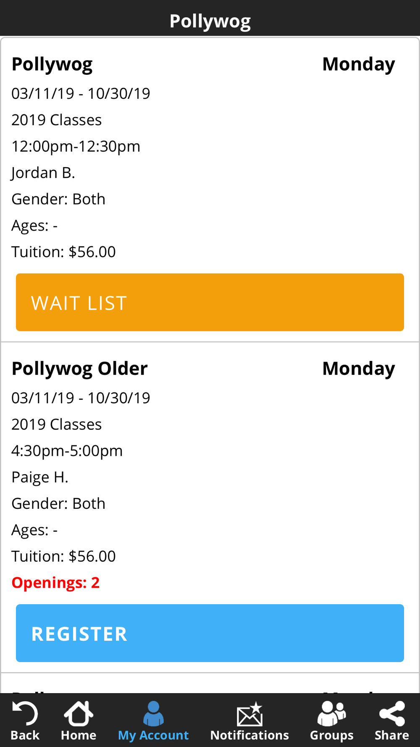Tap the Share icon

point(392,713)
